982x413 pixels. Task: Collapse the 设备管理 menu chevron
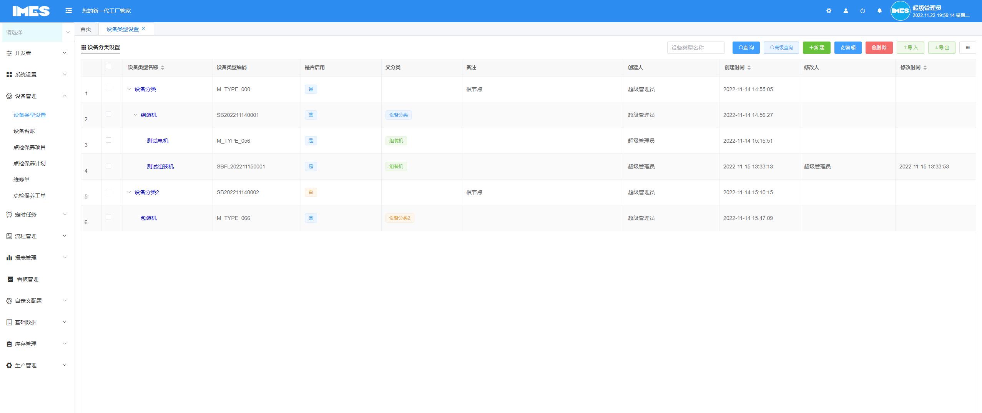pyautogui.click(x=65, y=96)
